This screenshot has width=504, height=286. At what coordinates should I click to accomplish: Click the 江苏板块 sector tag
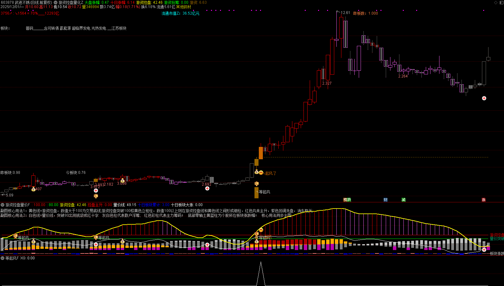pos(119,28)
